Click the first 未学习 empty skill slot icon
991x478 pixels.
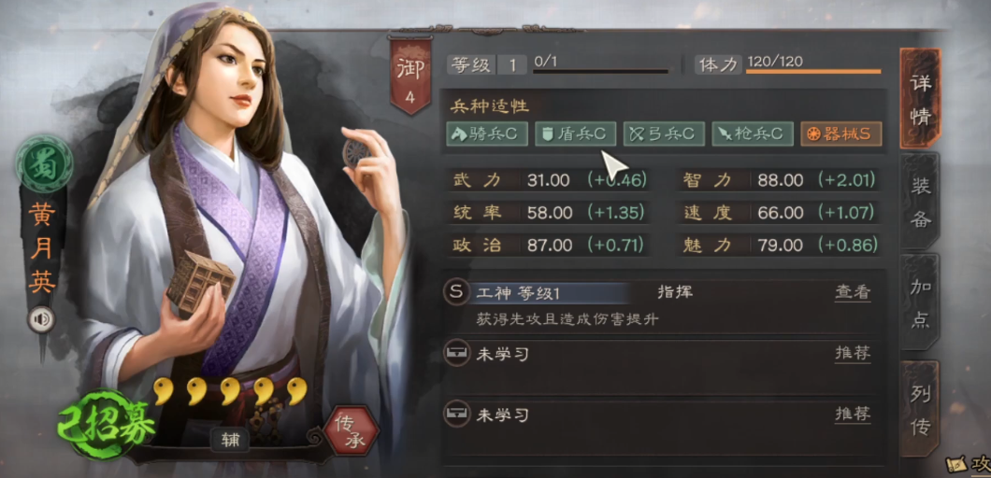tap(456, 354)
